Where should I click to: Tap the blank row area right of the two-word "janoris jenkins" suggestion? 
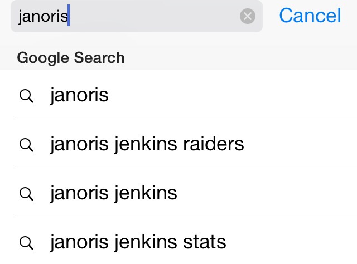267,193
